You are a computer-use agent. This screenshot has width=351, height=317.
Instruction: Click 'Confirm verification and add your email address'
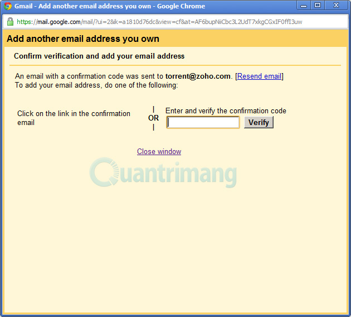coord(99,56)
